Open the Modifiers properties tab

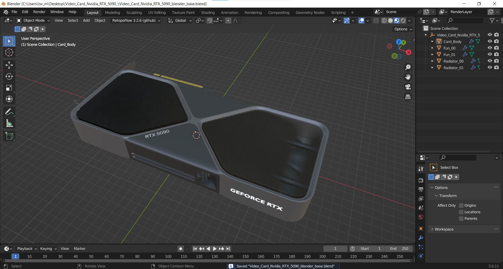point(421,238)
